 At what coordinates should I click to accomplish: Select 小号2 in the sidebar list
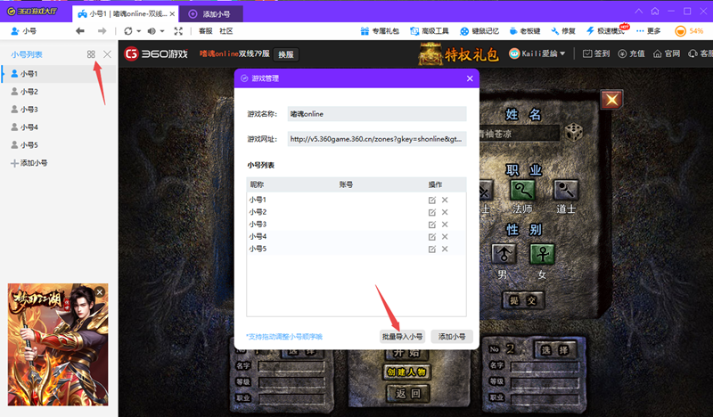click(59, 92)
